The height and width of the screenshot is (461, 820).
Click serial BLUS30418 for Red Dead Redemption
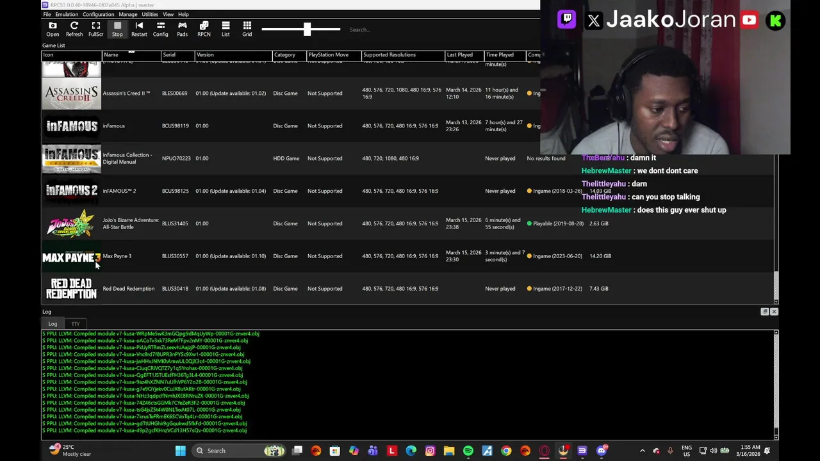[175, 289]
